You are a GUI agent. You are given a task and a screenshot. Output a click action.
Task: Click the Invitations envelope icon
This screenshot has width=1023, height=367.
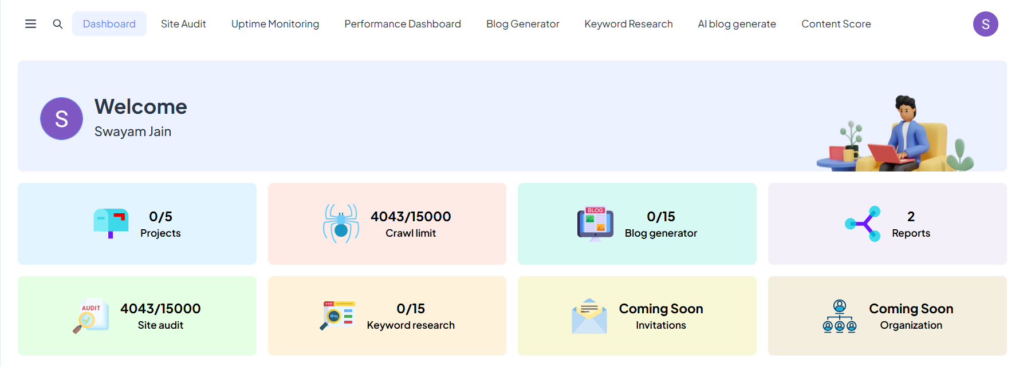[x=589, y=316]
